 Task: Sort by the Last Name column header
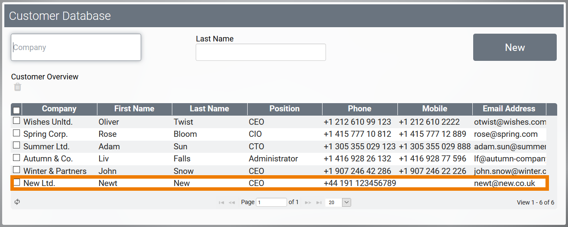coord(210,109)
